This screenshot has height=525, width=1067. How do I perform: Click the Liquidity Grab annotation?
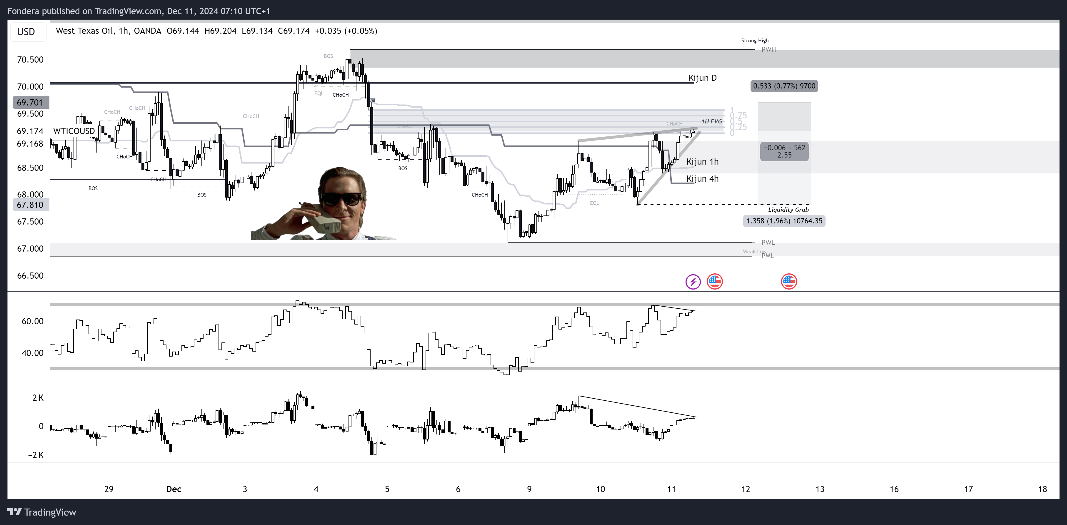pos(788,210)
